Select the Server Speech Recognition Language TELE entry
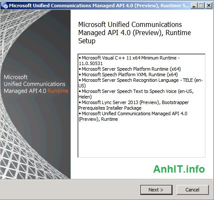The height and width of the screenshot is (200, 214). click(141, 83)
